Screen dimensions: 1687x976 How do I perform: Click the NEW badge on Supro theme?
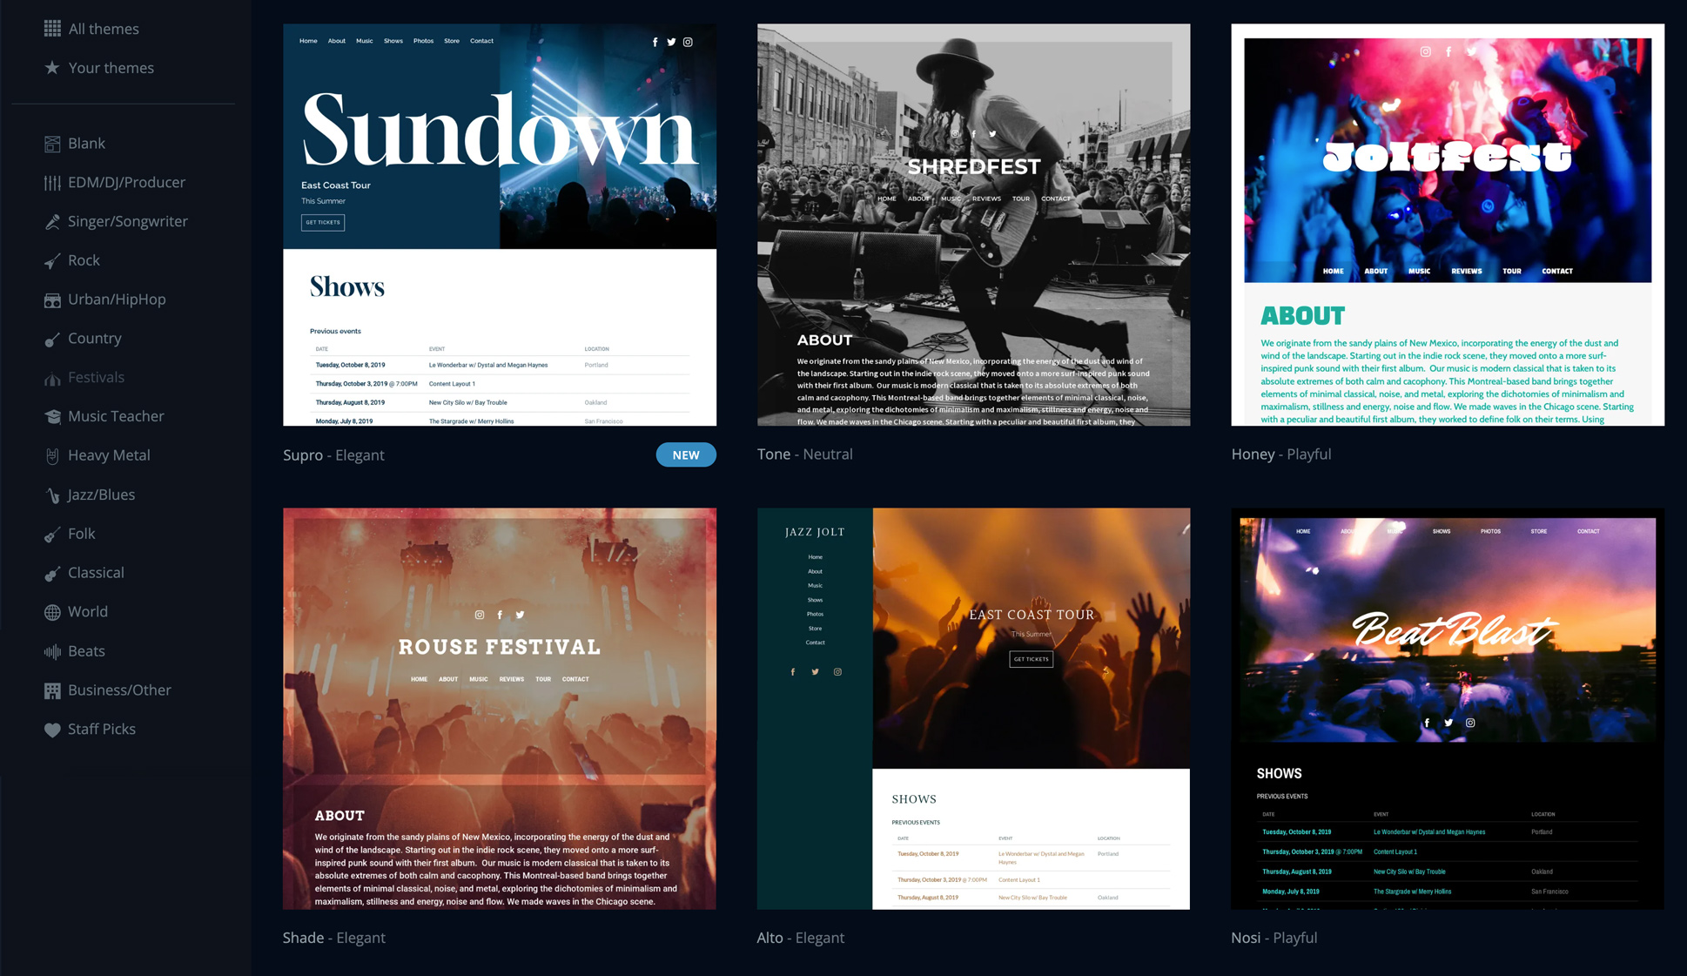pos(685,453)
